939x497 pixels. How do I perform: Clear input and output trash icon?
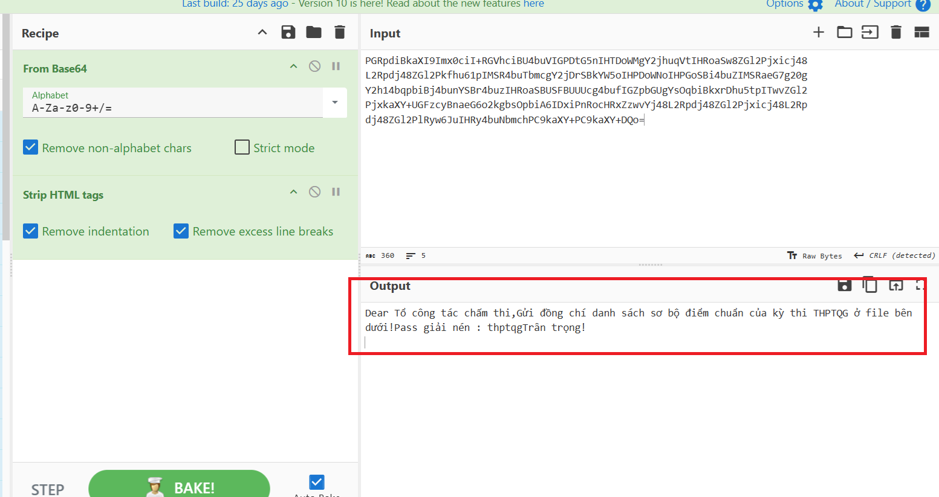tap(896, 33)
